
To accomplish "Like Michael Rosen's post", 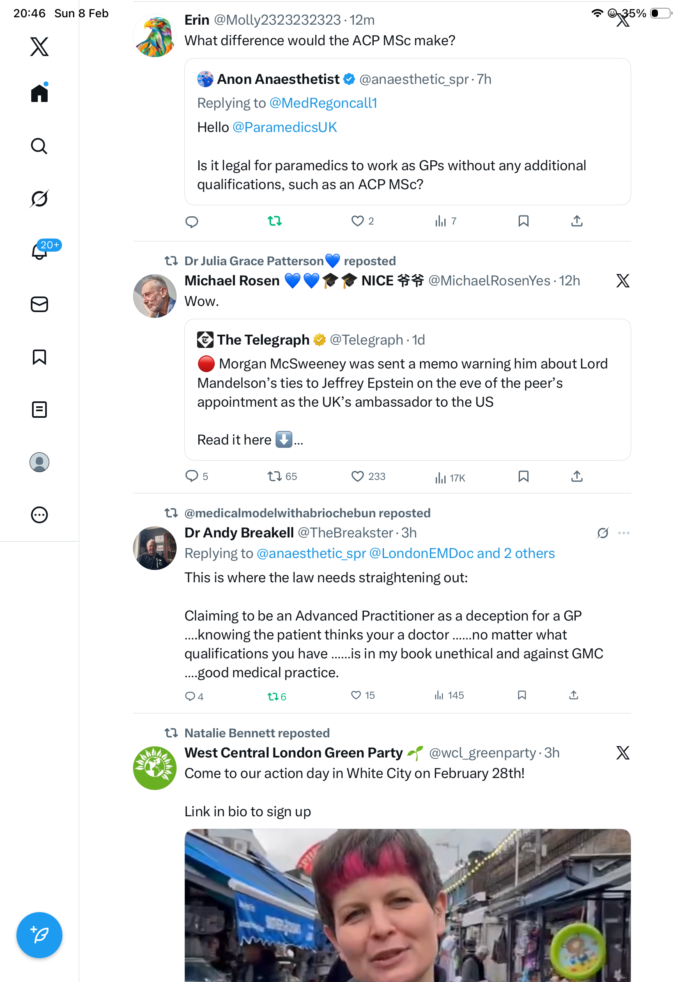I will (357, 476).
